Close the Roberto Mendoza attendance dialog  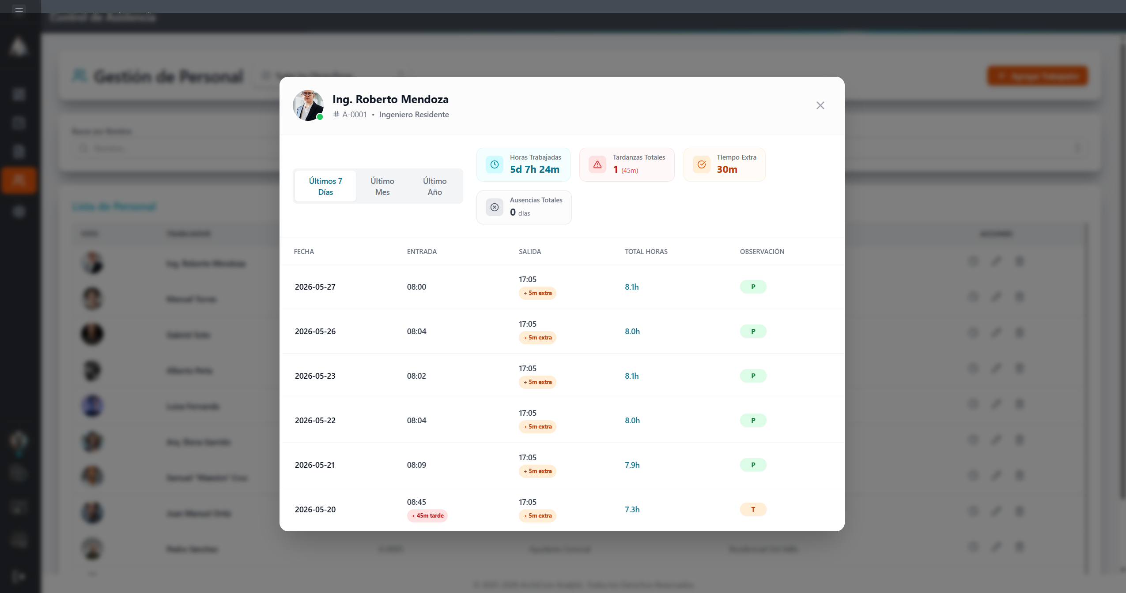pos(820,105)
